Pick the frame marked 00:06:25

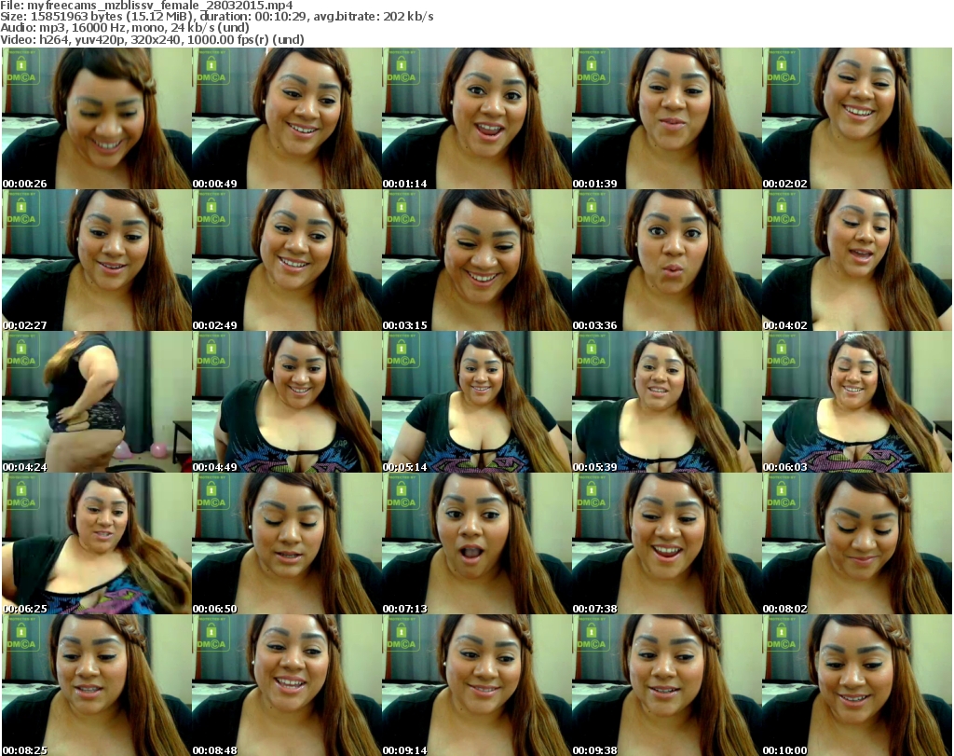click(97, 544)
